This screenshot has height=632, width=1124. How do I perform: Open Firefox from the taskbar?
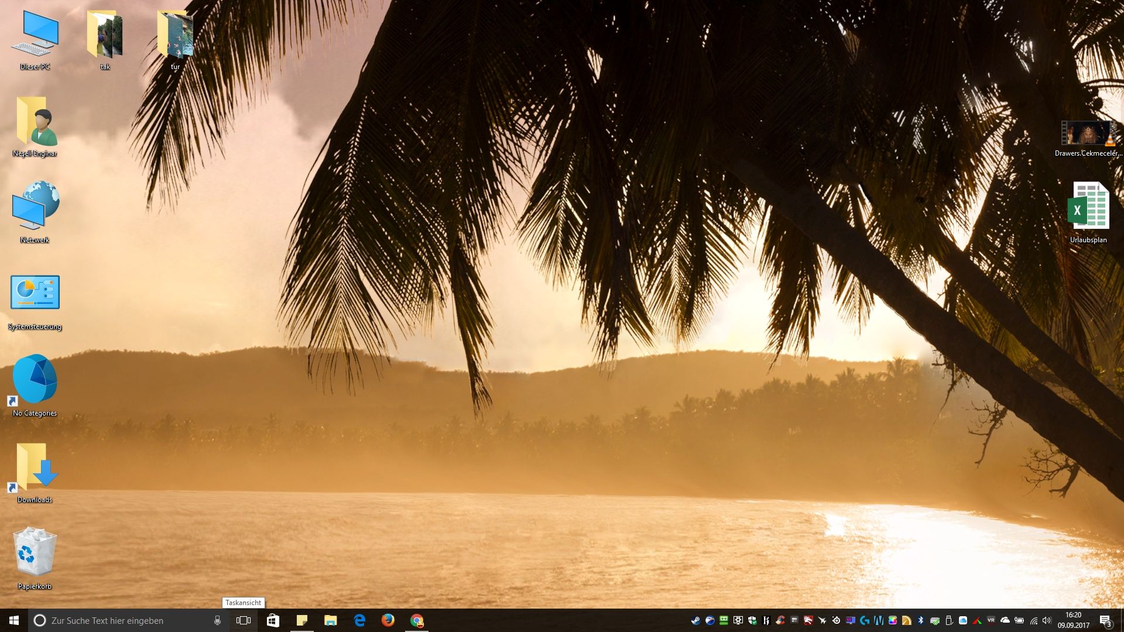point(388,620)
